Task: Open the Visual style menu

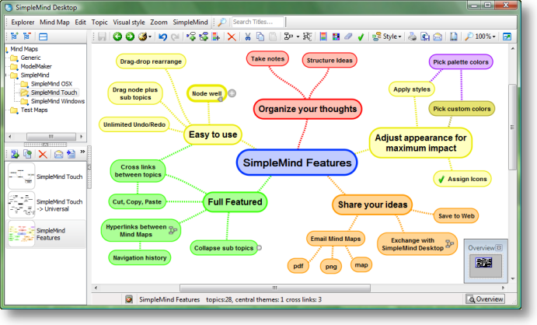Action: 129,23
